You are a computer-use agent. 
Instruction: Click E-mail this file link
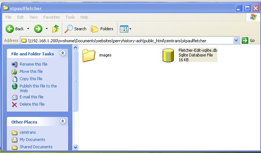coord(32,97)
